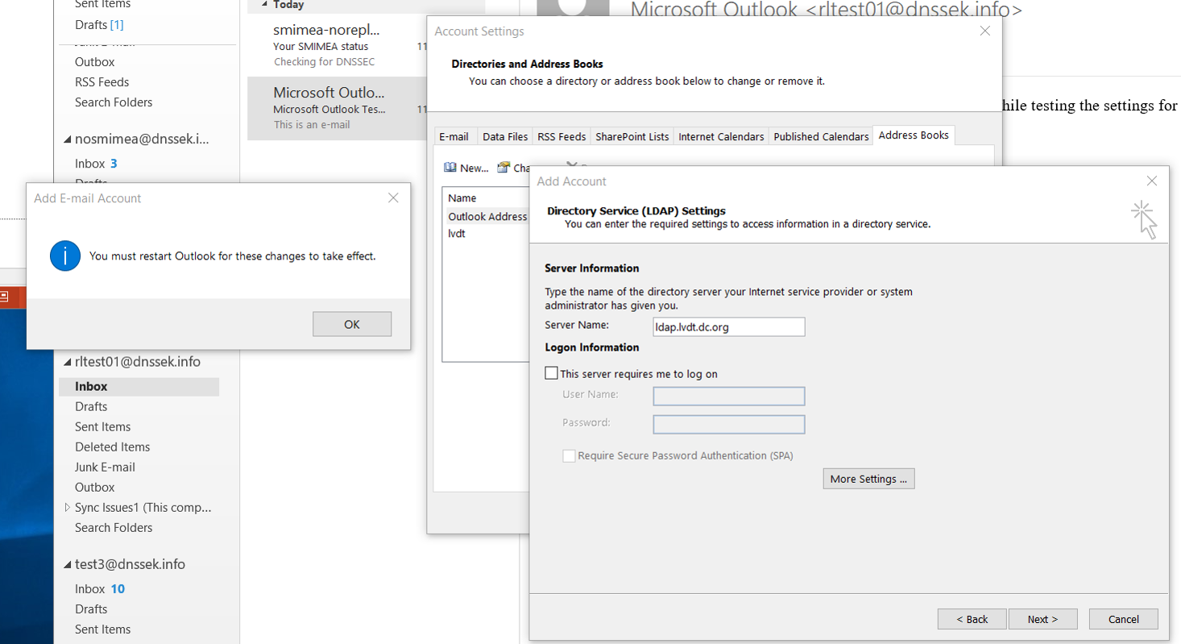
Task: Select the Address Books tab
Action: tap(914, 135)
